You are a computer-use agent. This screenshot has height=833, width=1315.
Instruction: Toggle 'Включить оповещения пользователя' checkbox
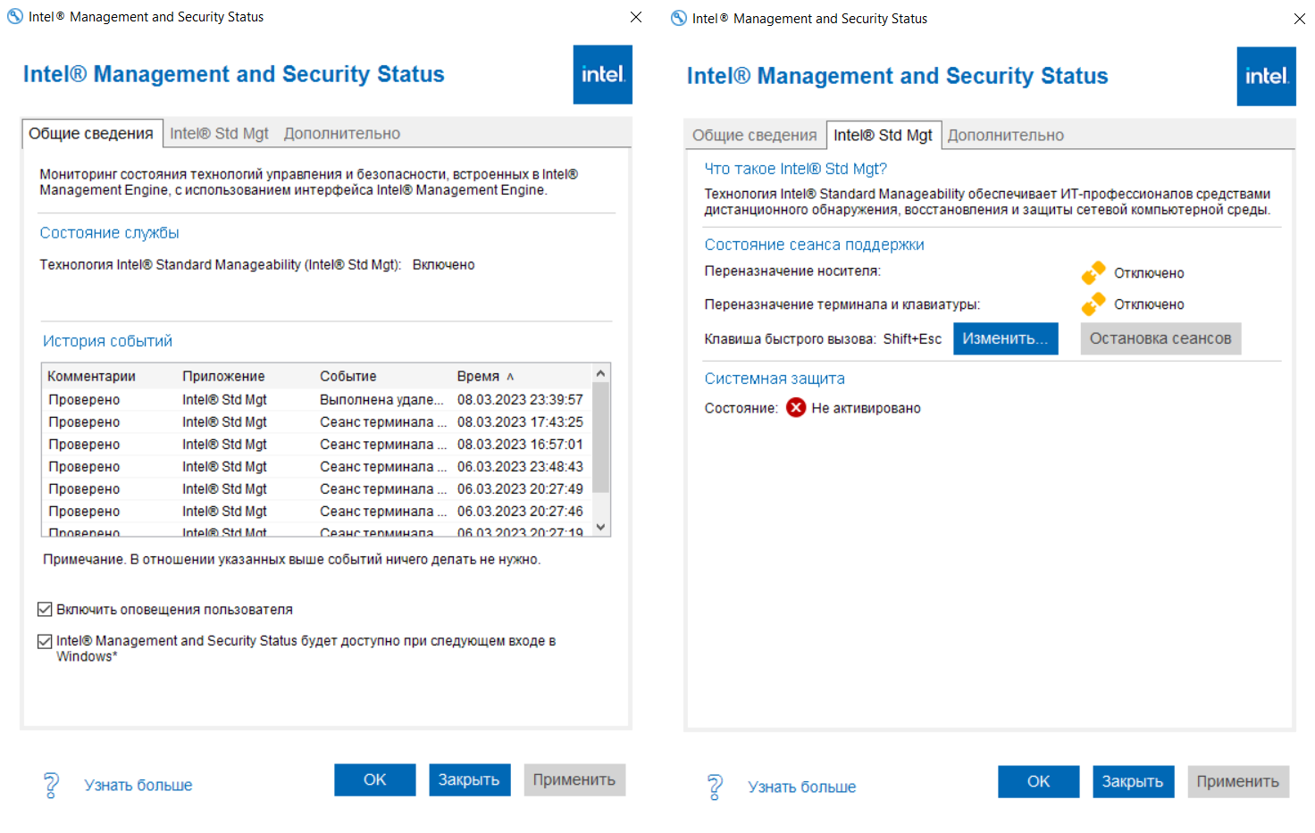click(45, 609)
